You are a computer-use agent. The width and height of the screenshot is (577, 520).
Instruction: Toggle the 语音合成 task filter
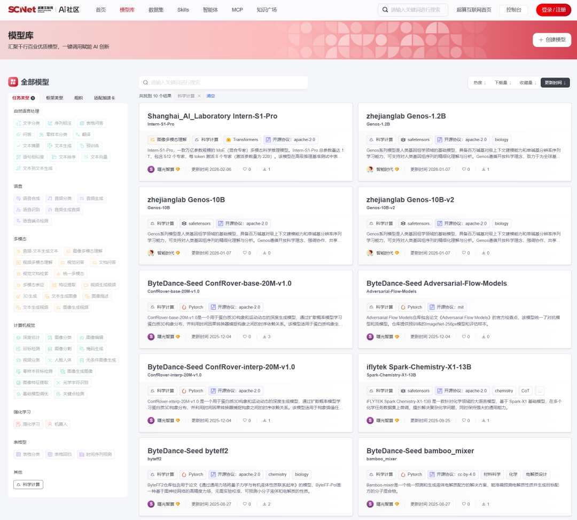point(28,199)
